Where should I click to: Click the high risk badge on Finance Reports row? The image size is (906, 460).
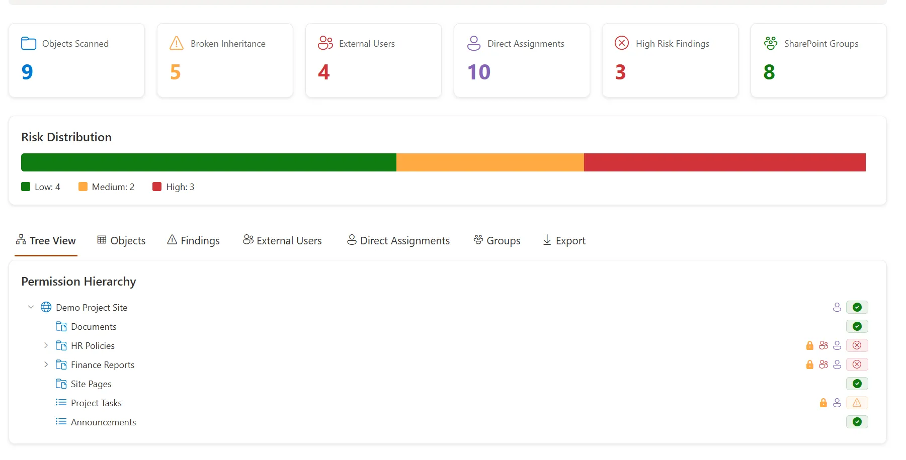[857, 364]
